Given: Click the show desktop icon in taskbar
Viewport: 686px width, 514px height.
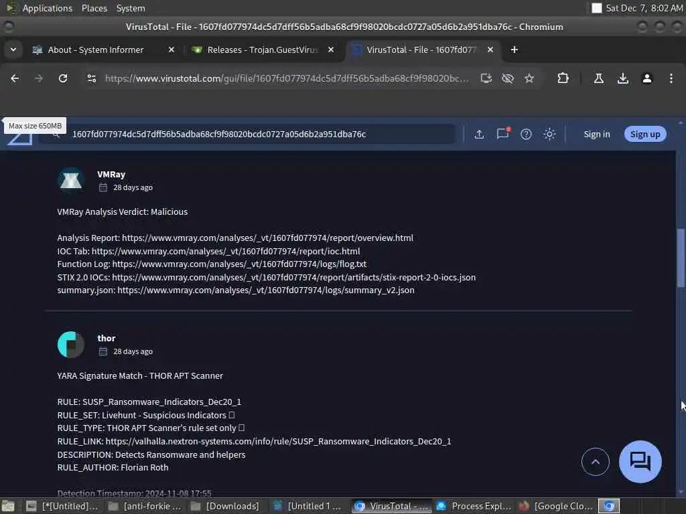Looking at the screenshot, I should 7,506.
